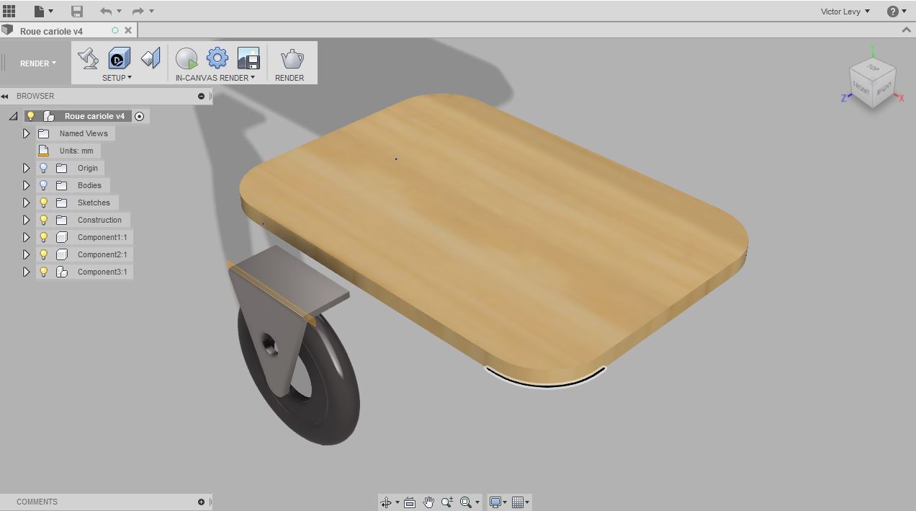Activate Roue cariole v4 radio button
Image resolution: width=916 pixels, height=511 pixels.
pyautogui.click(x=140, y=116)
